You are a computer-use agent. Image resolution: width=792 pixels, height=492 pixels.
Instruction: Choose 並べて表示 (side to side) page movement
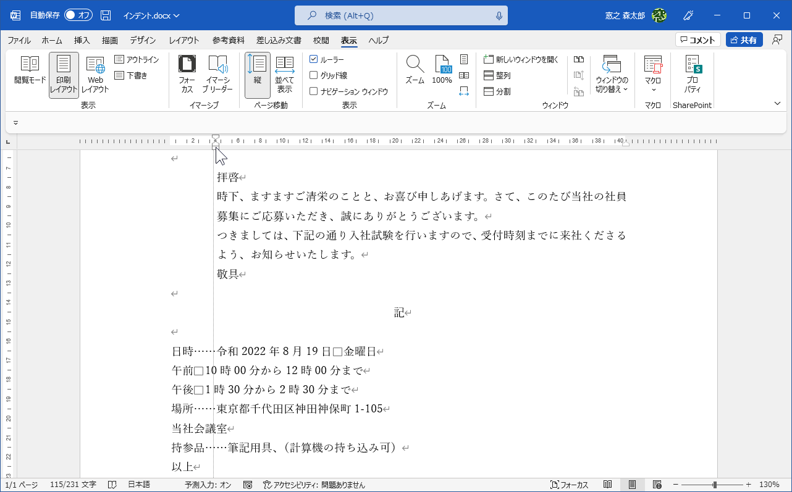pos(285,75)
